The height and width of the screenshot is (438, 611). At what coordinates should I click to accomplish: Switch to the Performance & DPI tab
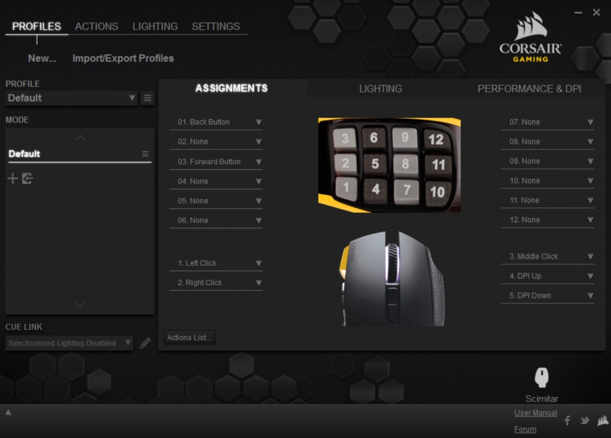pyautogui.click(x=529, y=89)
